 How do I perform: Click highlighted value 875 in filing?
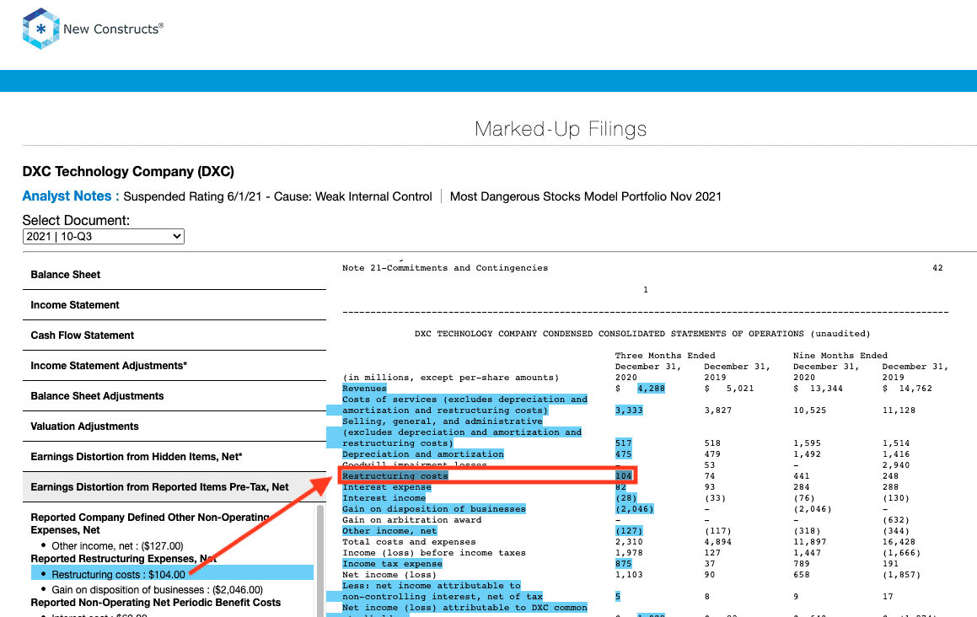click(623, 564)
